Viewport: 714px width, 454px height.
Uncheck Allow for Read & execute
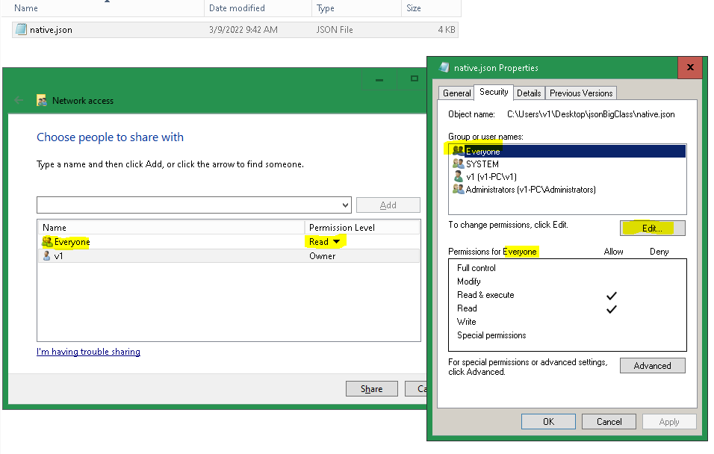point(612,294)
